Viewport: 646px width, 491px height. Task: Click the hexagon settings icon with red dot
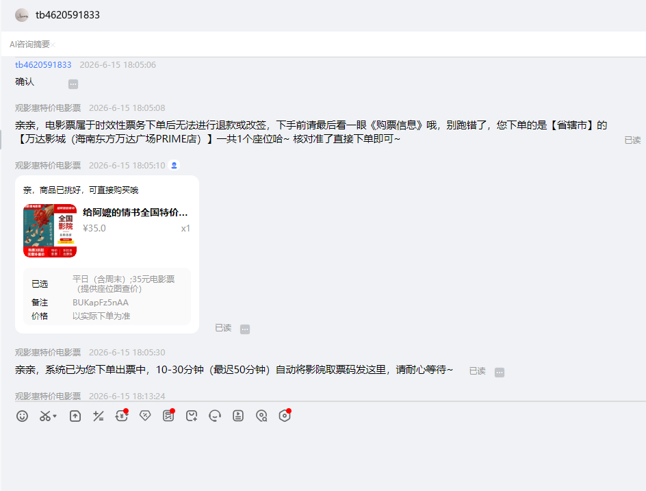[285, 416]
